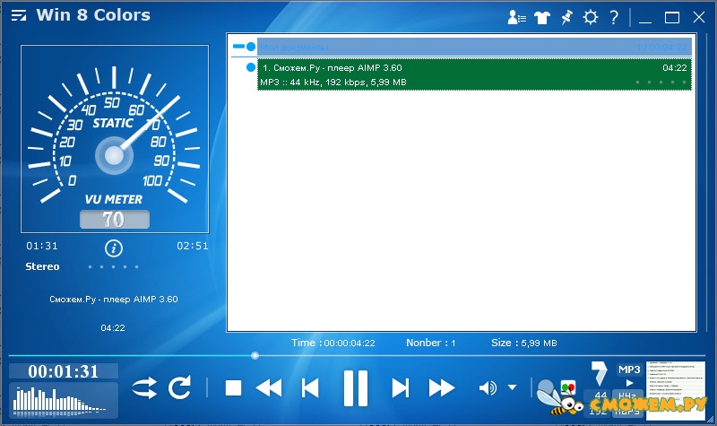The height and width of the screenshot is (426, 717).
Task: Open the document thumbnail preview
Action: (676, 390)
